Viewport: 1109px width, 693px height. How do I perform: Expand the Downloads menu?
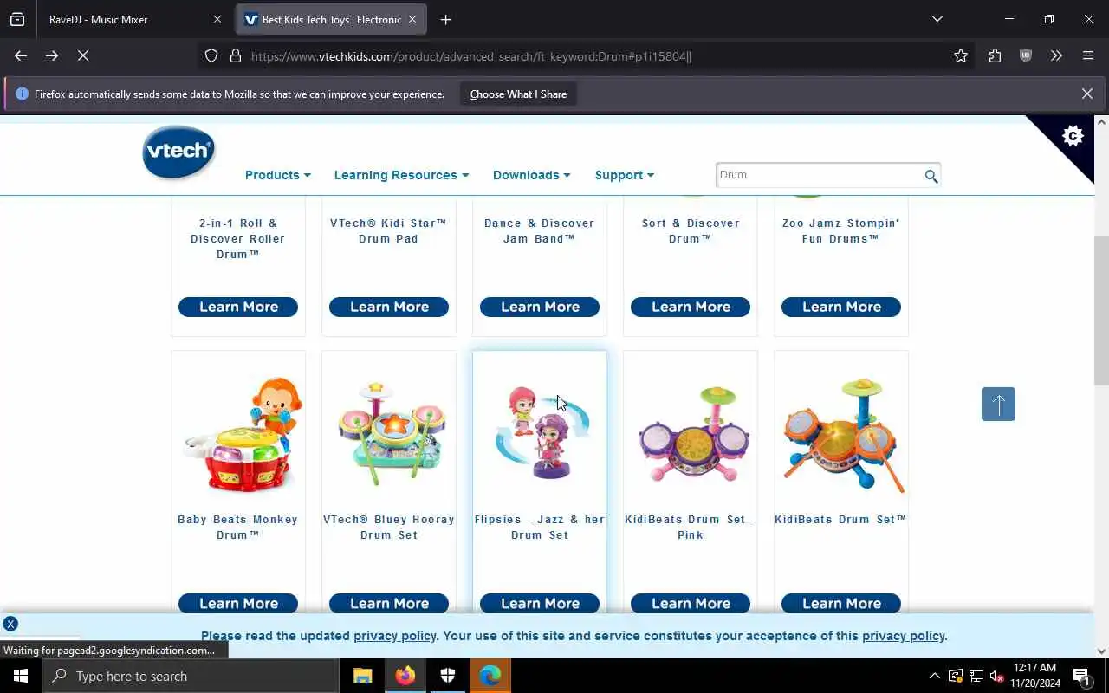[x=531, y=175]
